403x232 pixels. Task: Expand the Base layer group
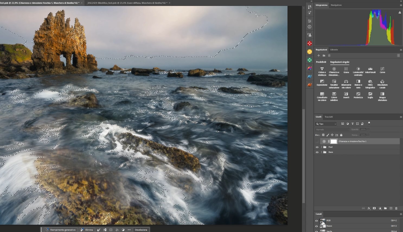pyautogui.click(x=321, y=152)
